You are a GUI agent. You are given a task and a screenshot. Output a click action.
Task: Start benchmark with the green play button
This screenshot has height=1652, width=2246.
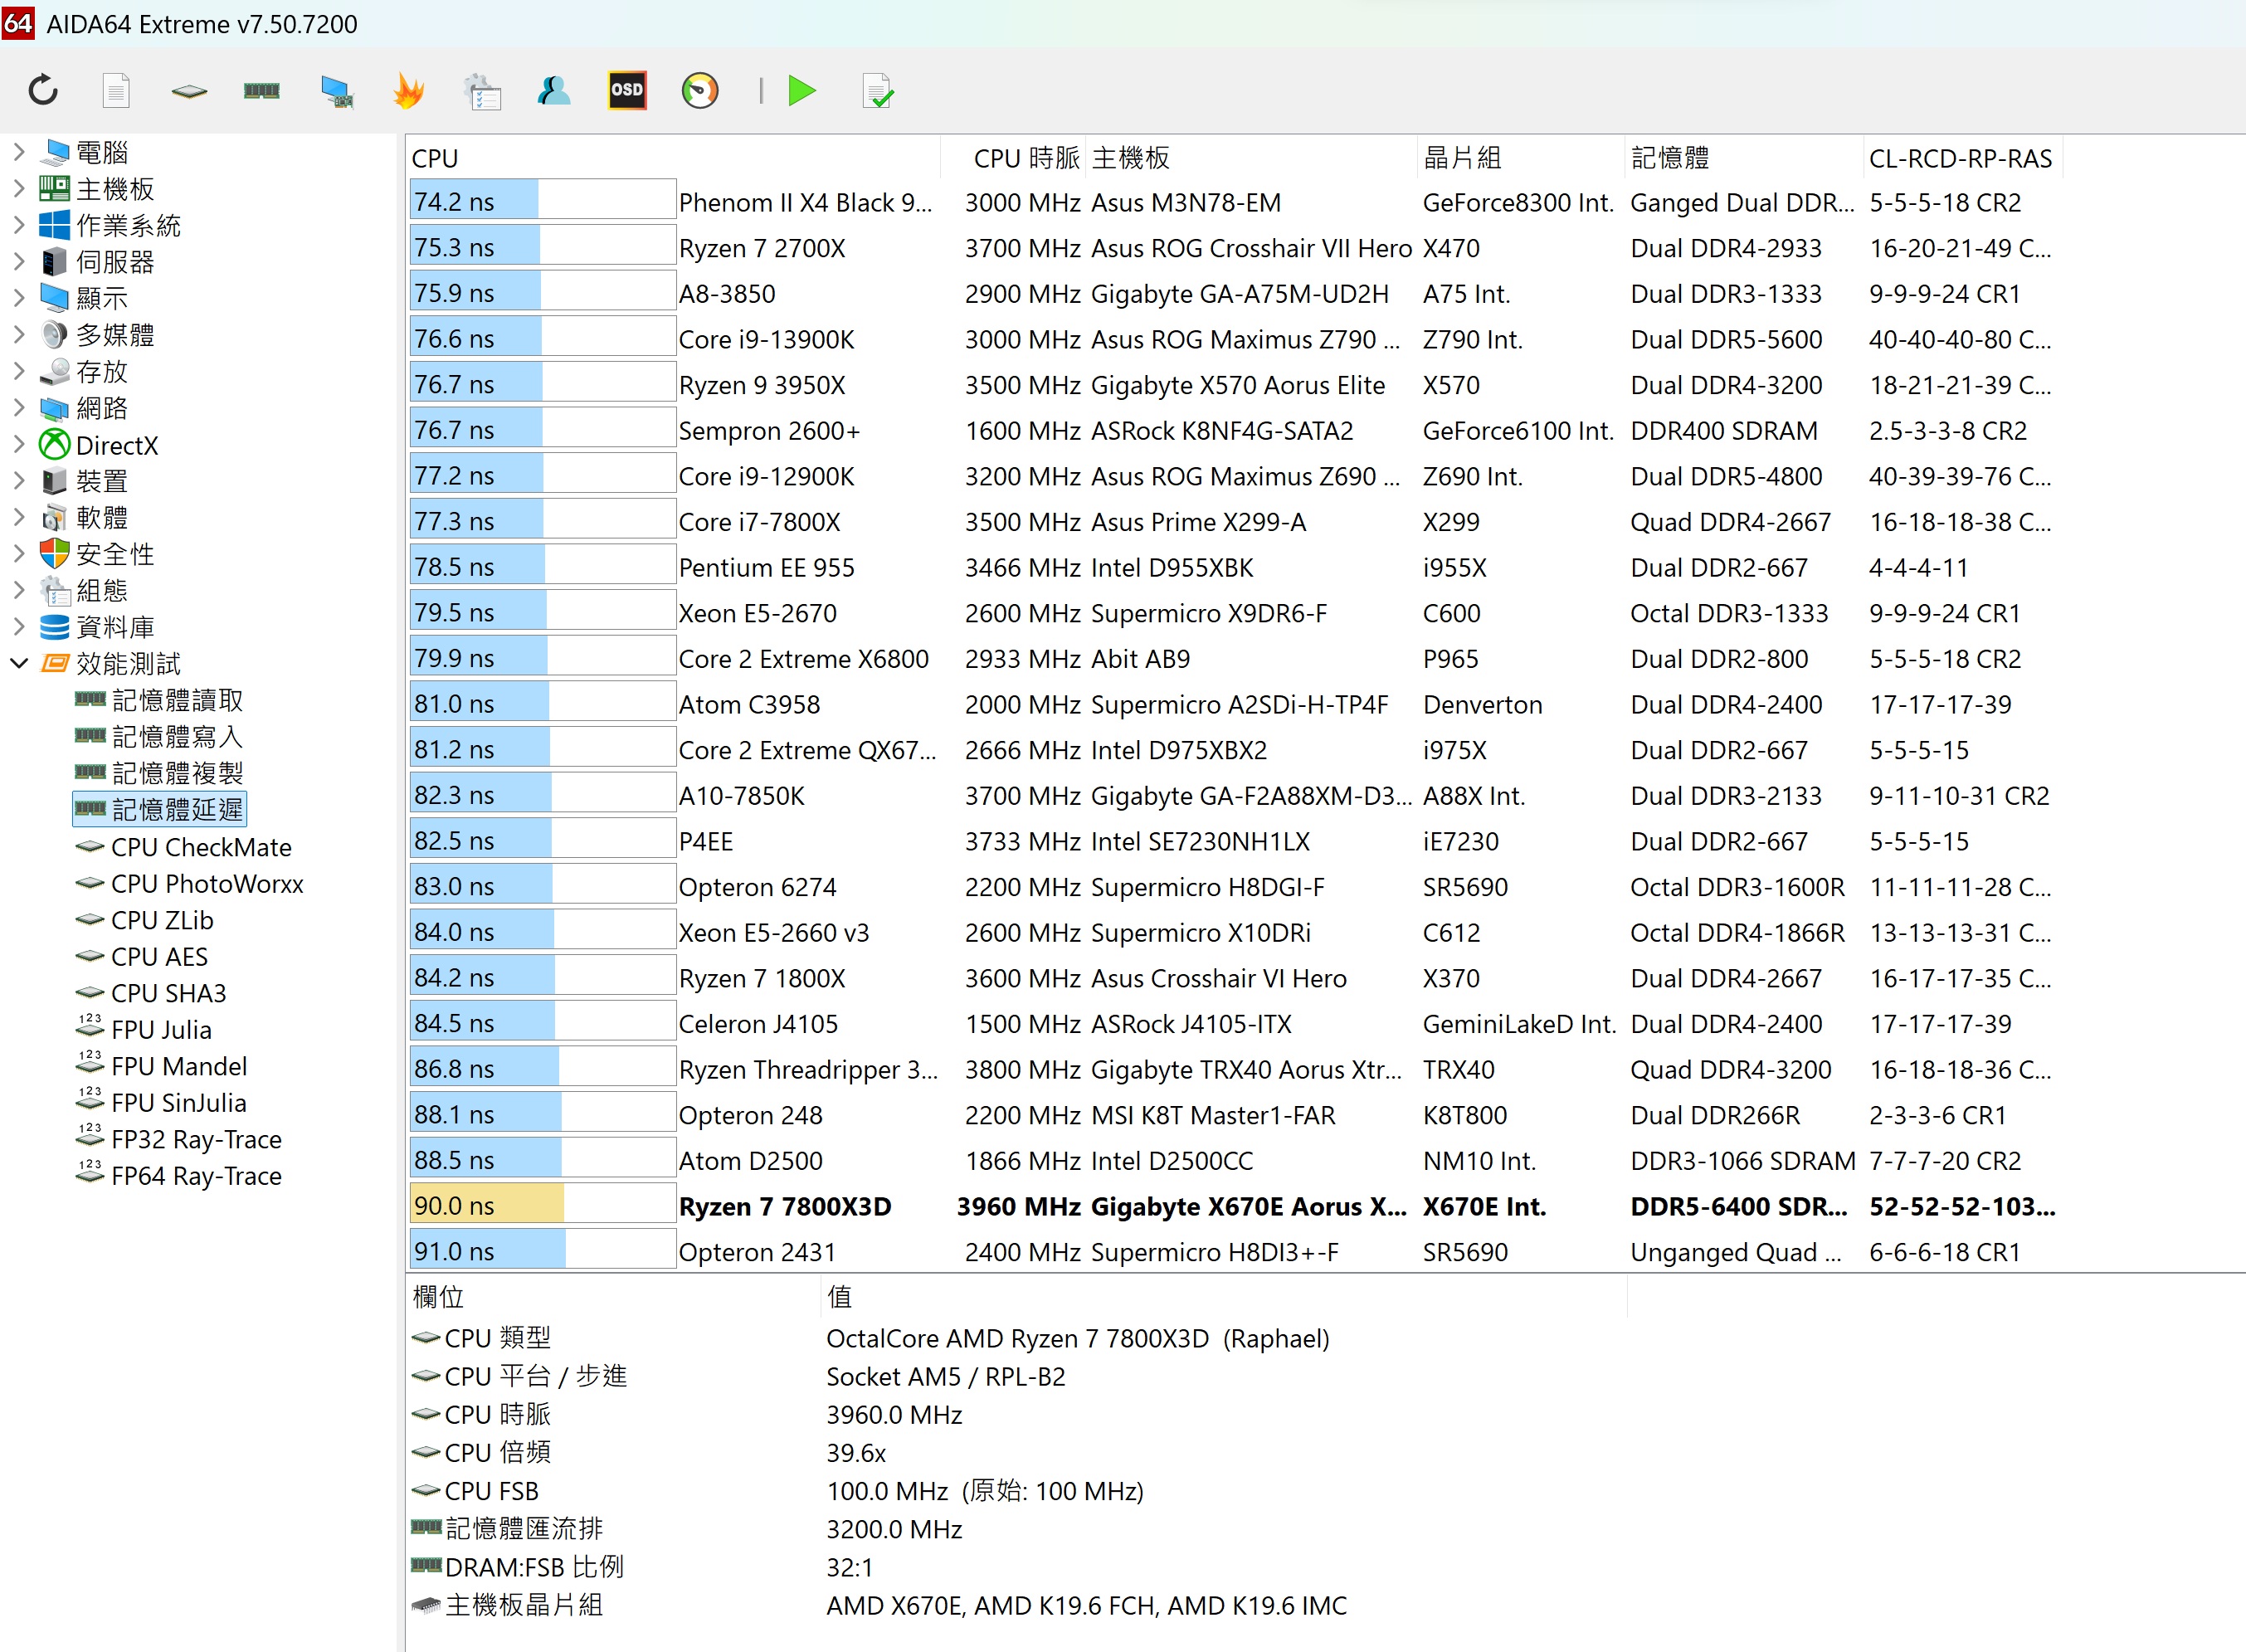pos(802,91)
